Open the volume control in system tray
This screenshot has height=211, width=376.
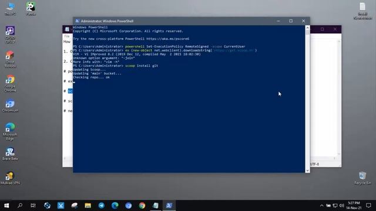click(x=342, y=206)
